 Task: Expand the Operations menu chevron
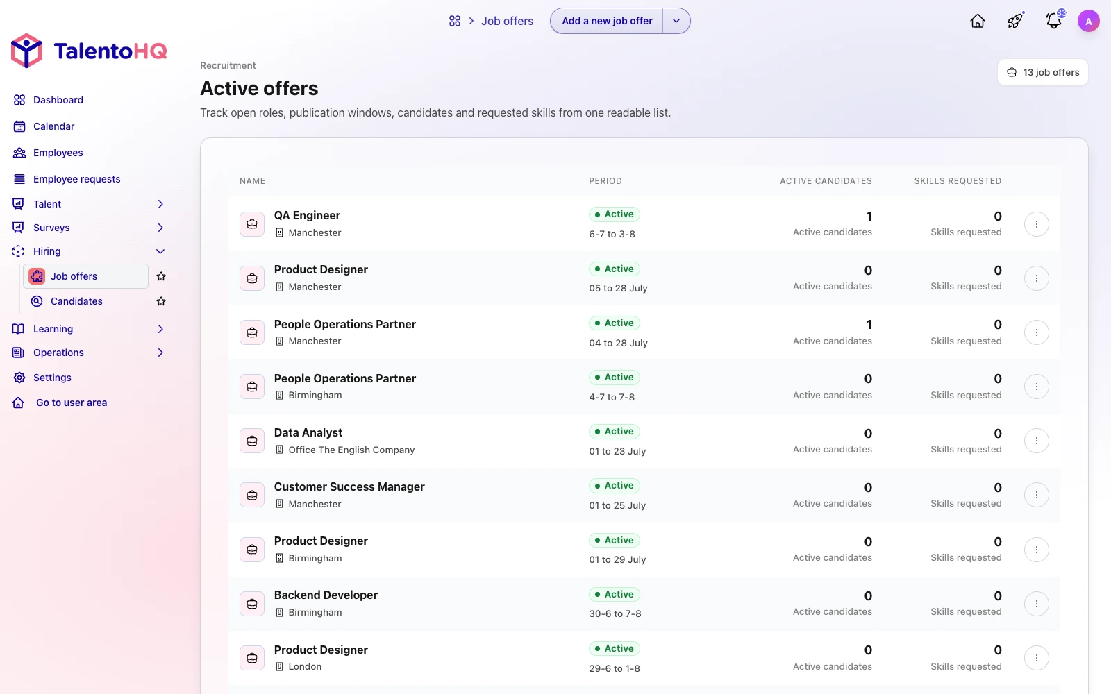click(x=160, y=353)
